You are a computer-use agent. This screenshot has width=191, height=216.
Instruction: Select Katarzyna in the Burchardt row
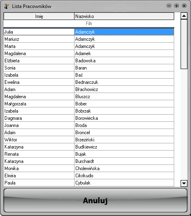pos(39,161)
